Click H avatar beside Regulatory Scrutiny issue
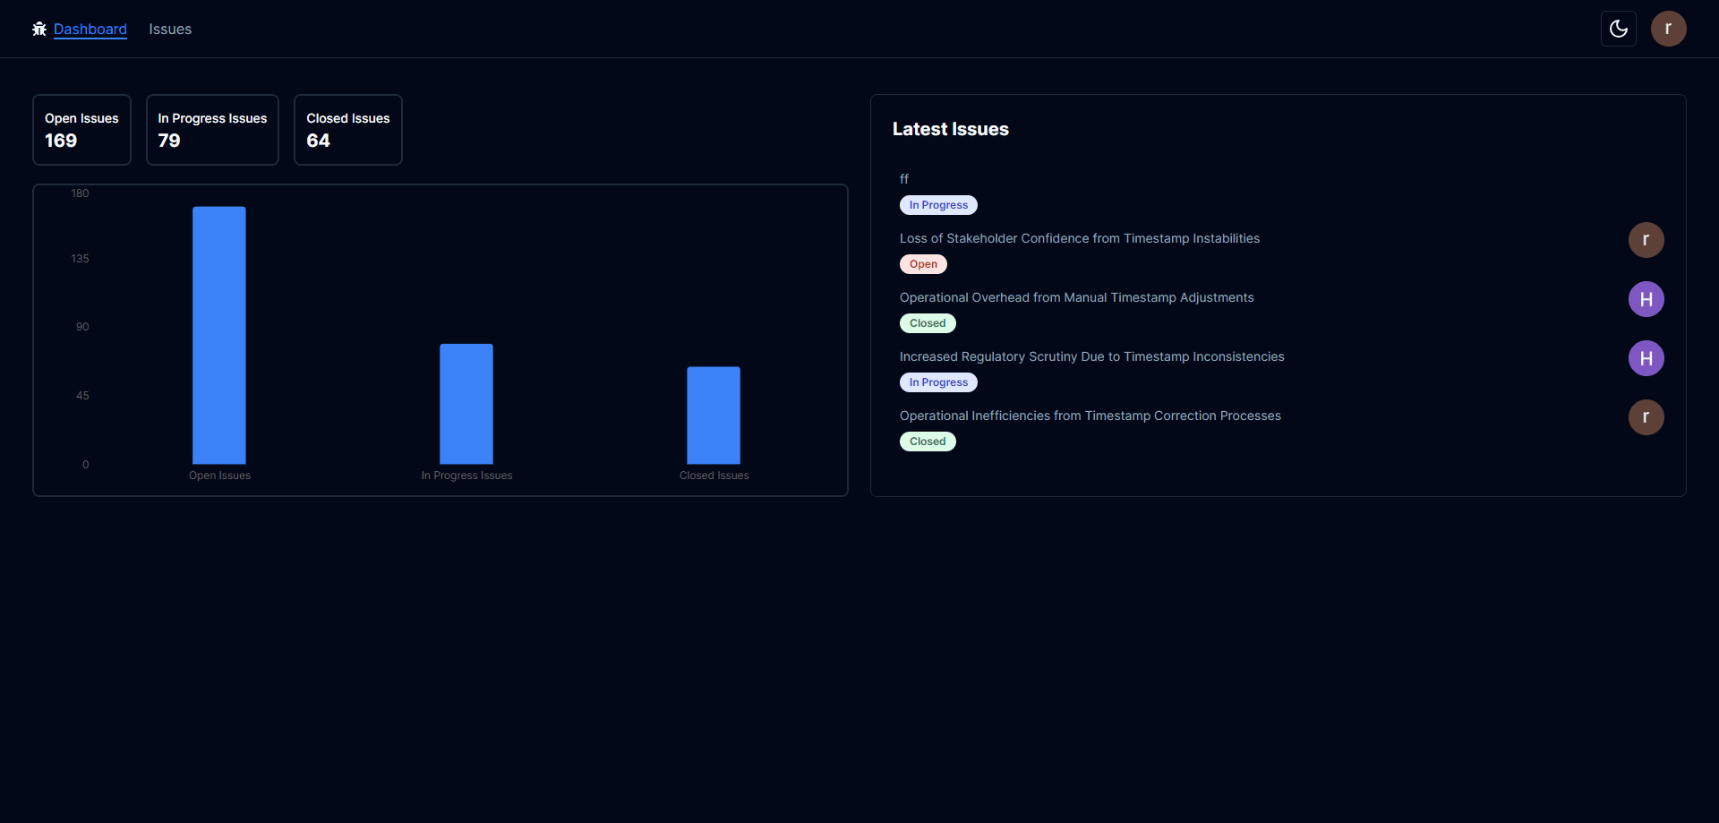Image resolution: width=1719 pixels, height=823 pixels. point(1646,358)
